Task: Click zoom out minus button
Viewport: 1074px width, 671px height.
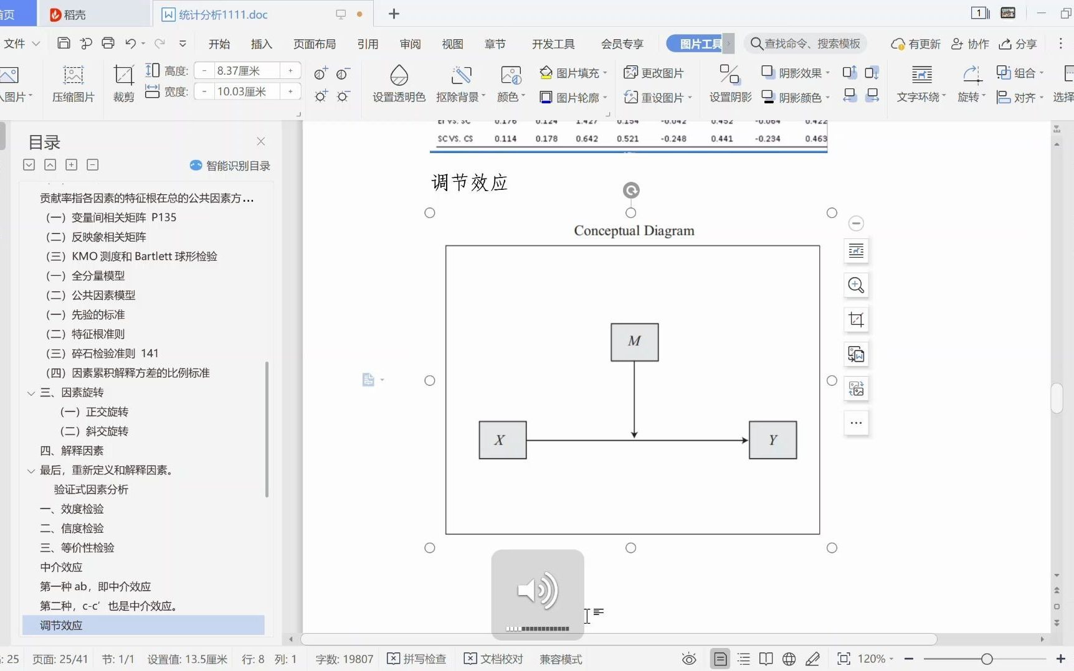Action: [909, 659]
